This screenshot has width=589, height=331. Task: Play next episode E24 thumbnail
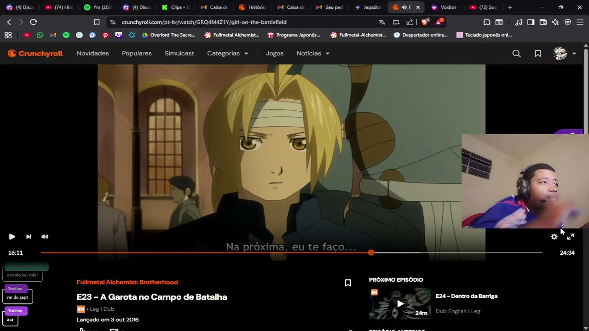(400, 303)
